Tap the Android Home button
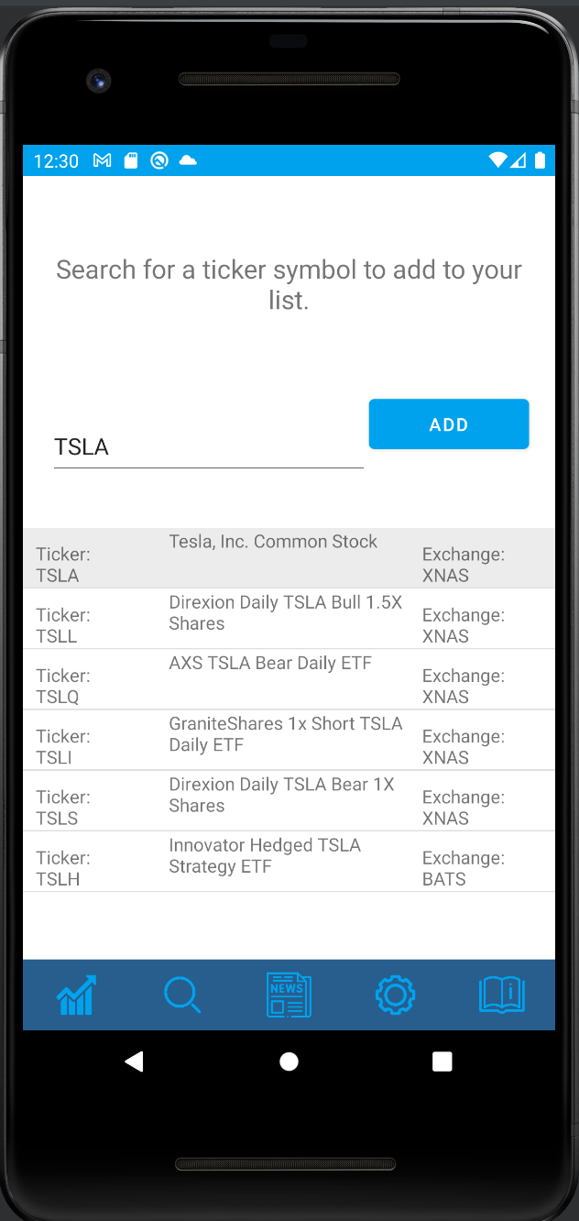 tap(289, 1061)
